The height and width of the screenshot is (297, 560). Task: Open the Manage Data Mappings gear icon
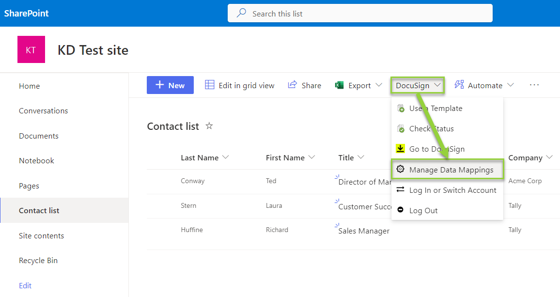[401, 169]
